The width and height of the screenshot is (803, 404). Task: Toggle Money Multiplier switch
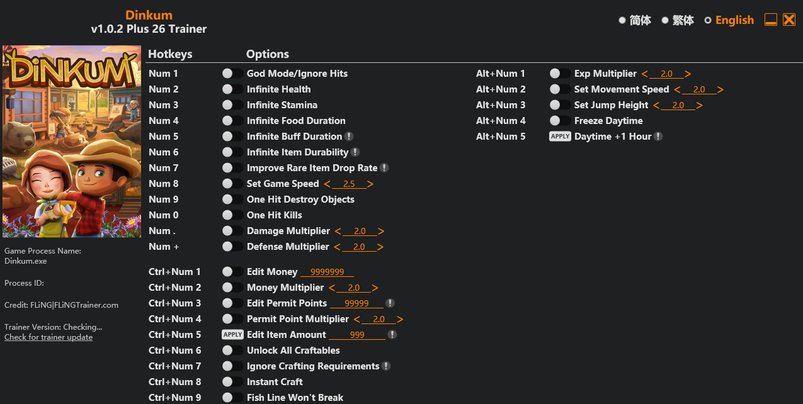click(x=232, y=288)
